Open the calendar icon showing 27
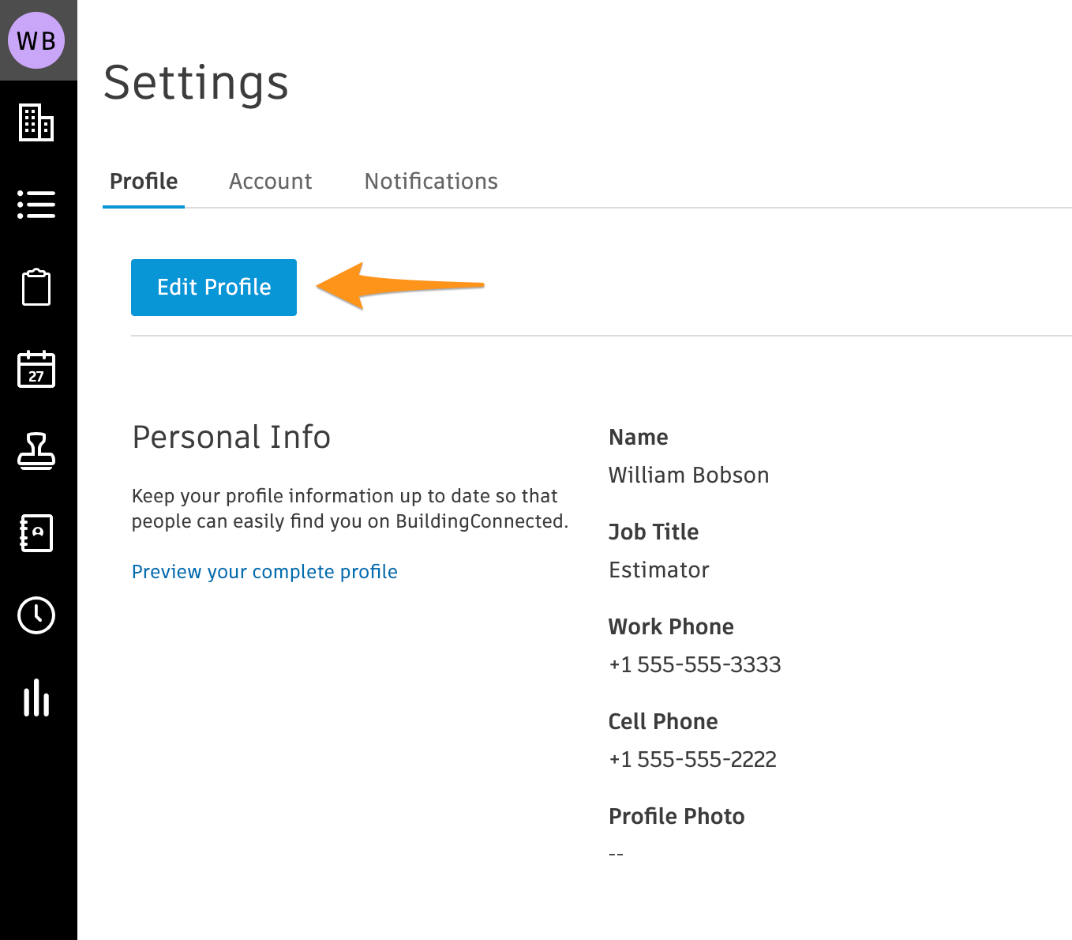The image size is (1072, 940). pos(36,369)
